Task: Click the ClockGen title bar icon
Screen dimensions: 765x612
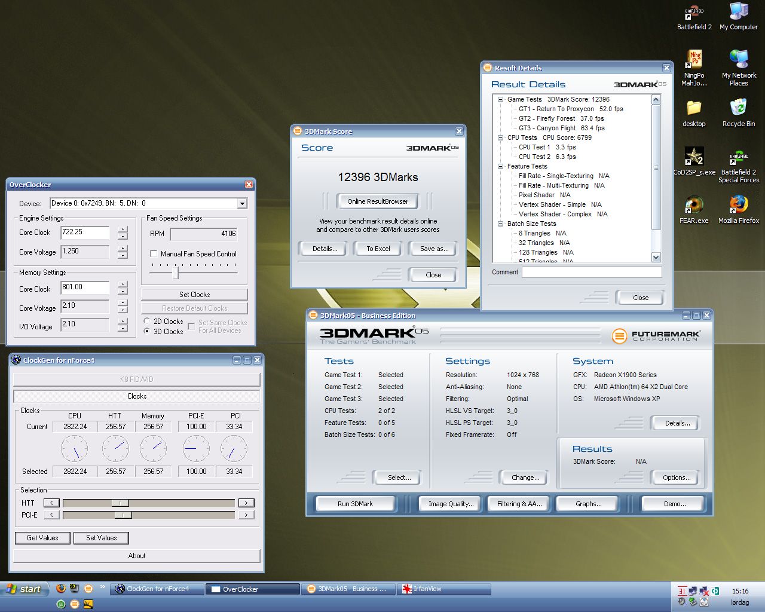Action: (16, 360)
